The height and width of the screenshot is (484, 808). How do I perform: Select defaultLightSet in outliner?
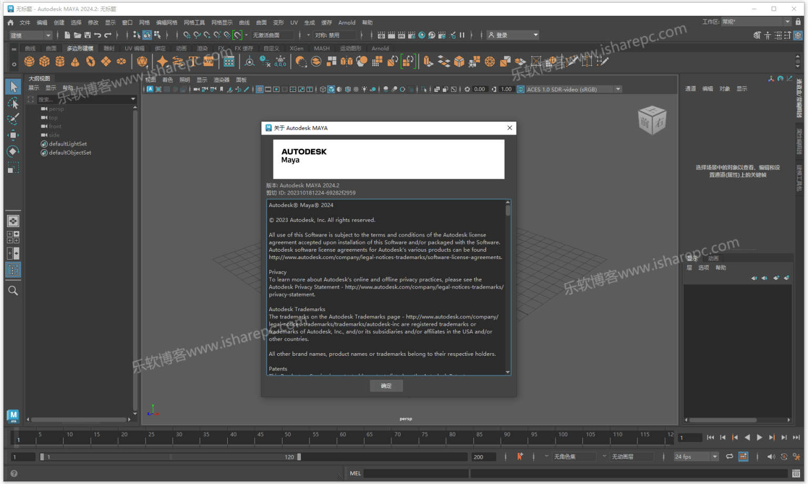pos(68,143)
